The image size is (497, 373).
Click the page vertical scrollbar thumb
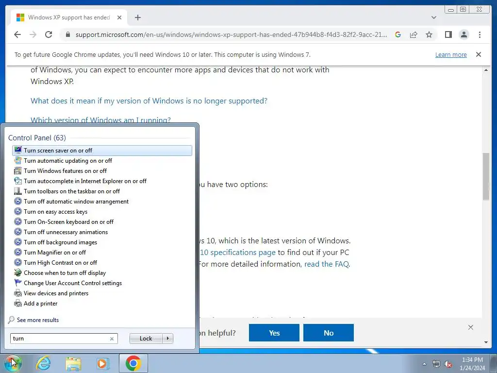pyautogui.click(x=486, y=176)
